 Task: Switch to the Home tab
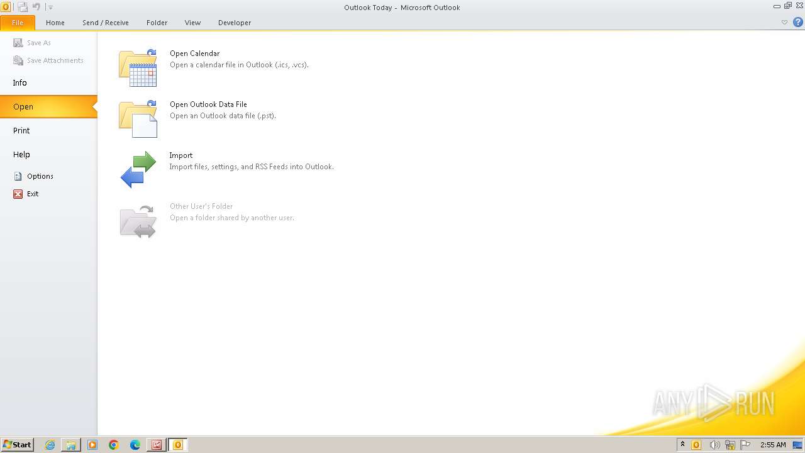point(55,23)
